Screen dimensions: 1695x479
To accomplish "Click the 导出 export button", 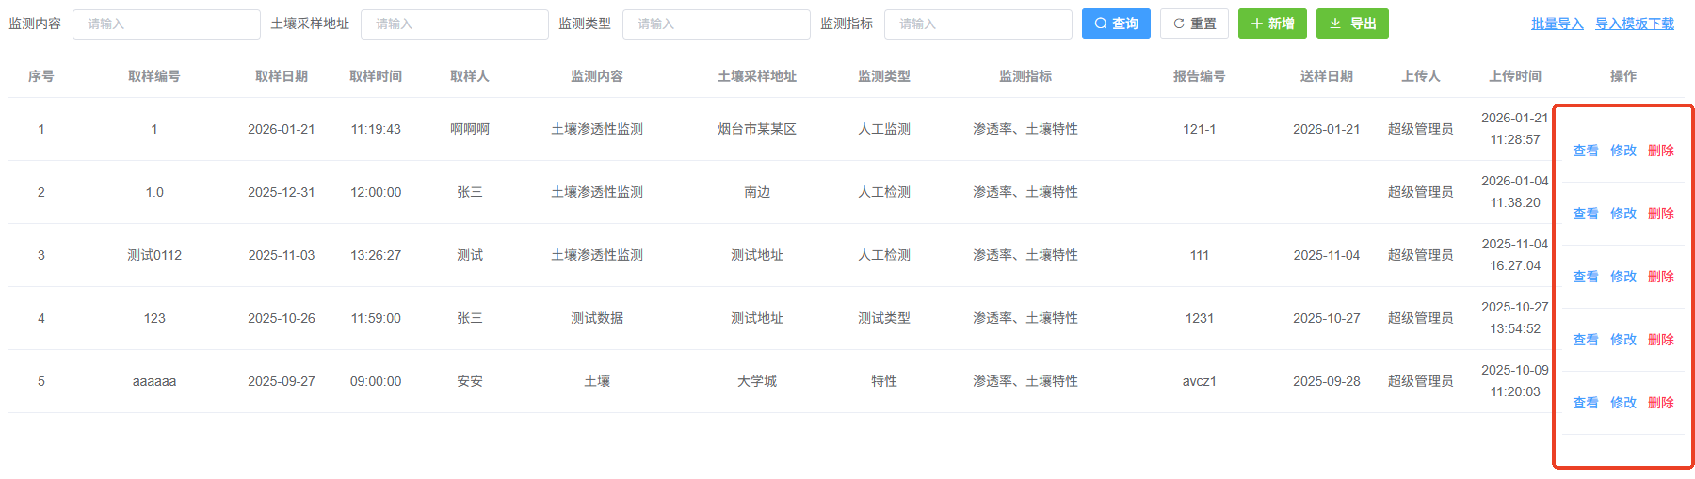I will coord(1352,24).
